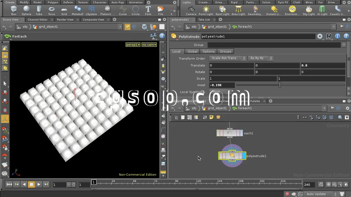Screen dimensions: 351x197
Task: Select the Font tool
Action: 148,11
